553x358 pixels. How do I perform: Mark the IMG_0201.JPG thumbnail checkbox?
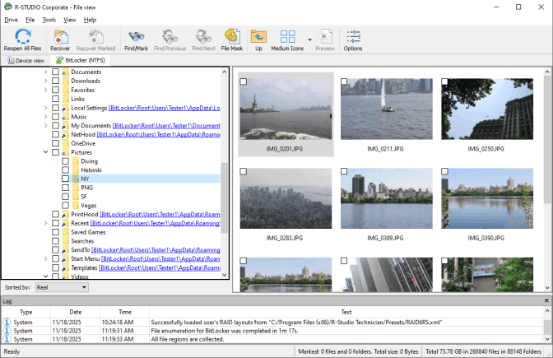coord(244,81)
